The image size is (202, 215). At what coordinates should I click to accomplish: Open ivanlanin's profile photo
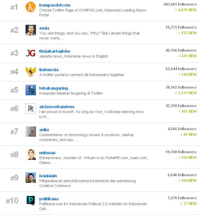(31, 178)
